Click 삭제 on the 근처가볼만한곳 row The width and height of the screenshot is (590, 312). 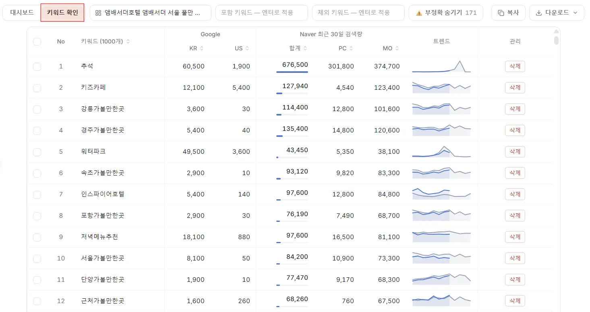point(515,301)
